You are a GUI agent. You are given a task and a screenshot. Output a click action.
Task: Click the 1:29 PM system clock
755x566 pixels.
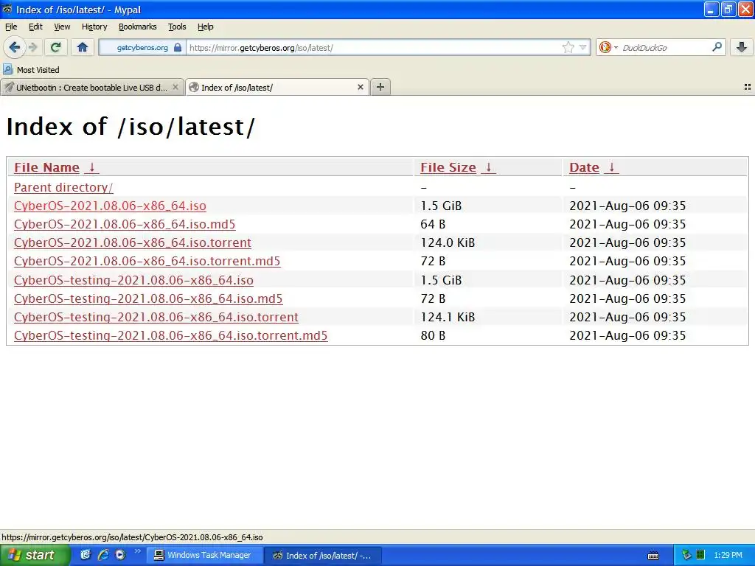728,556
